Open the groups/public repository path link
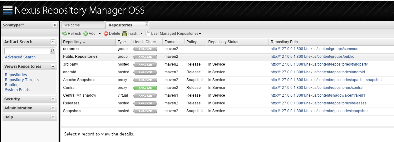394x142 pixels. click(x=312, y=57)
